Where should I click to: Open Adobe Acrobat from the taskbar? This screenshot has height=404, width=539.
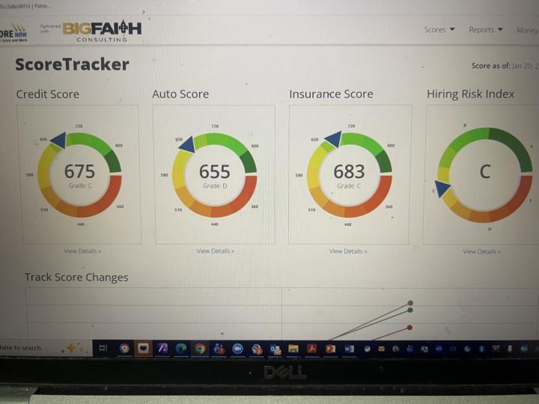click(311, 349)
